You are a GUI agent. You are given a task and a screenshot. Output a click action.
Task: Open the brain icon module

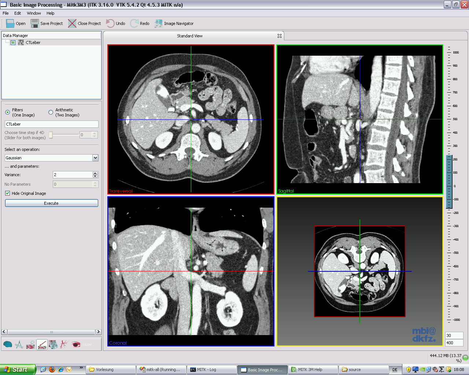pos(8,344)
